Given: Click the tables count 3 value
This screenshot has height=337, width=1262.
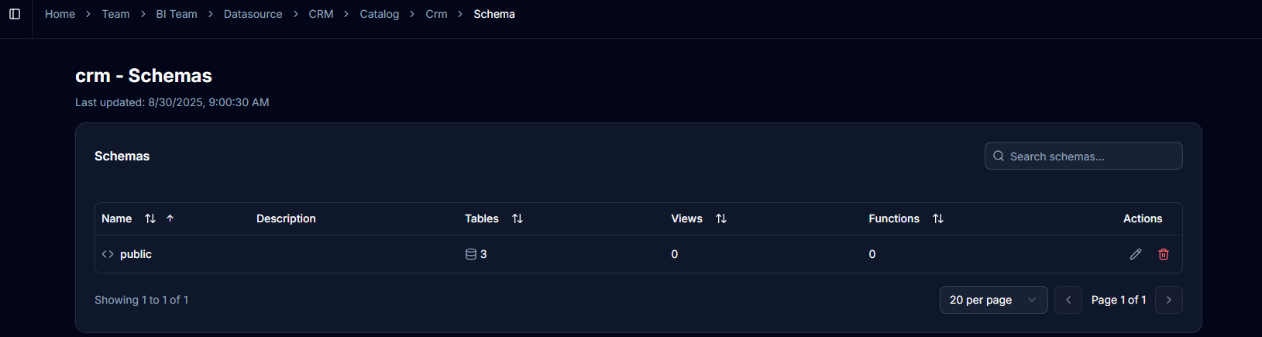Looking at the screenshot, I should pos(483,254).
